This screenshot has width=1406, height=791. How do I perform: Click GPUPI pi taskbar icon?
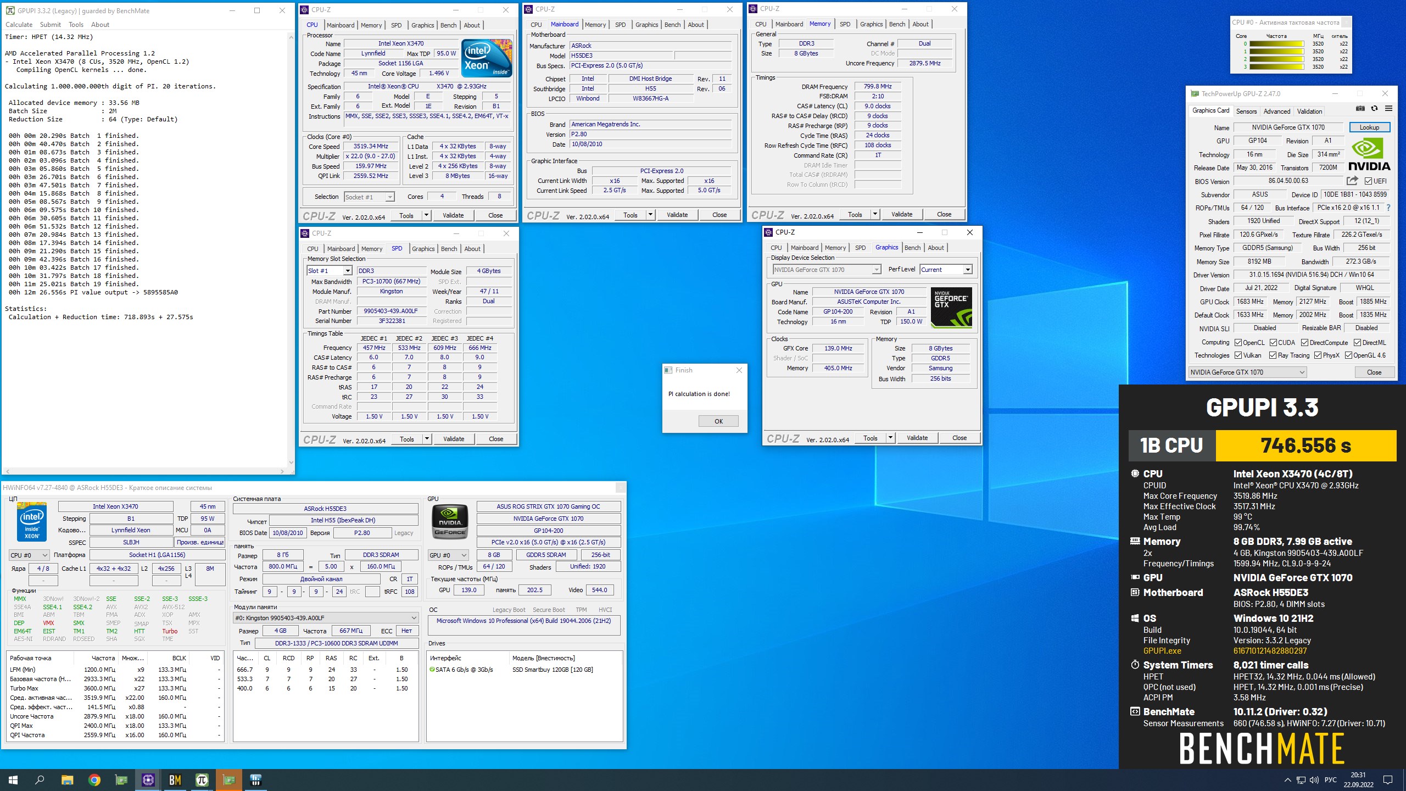coord(202,780)
